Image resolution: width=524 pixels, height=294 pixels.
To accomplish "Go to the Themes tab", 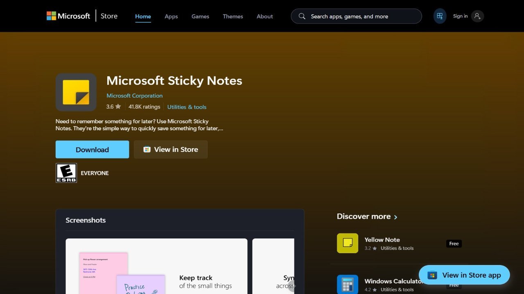I will point(233,16).
